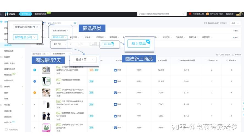Viewport: 244px width, 137px height.
Task: Collapse the 查商对 sidebar section
Action: coord(22,87)
